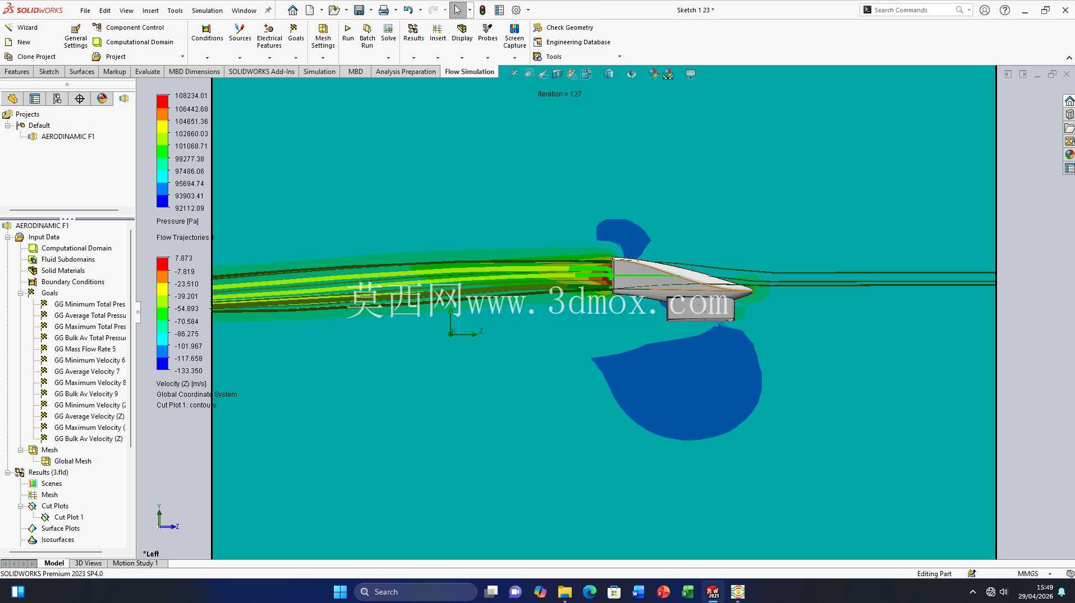Open the Tools dropdown arrow in ribbon

[619, 57]
